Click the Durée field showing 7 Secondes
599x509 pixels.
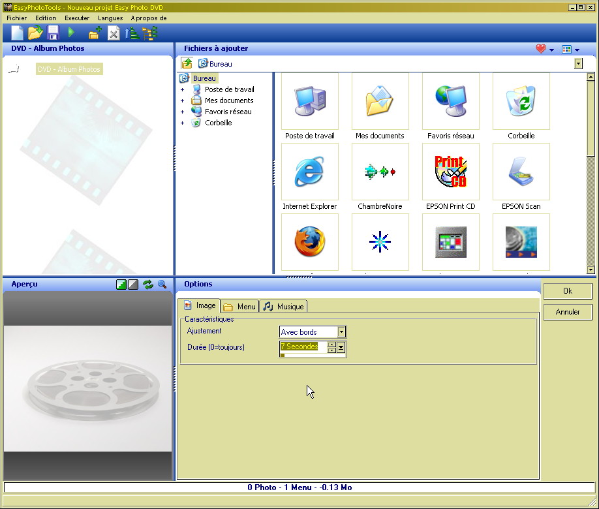pyautogui.click(x=302, y=347)
